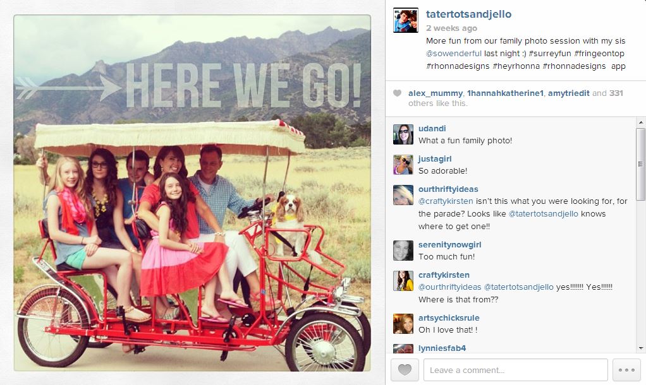646x385 pixels.
Task: Like the photo with the heart button
Action: click(x=405, y=370)
